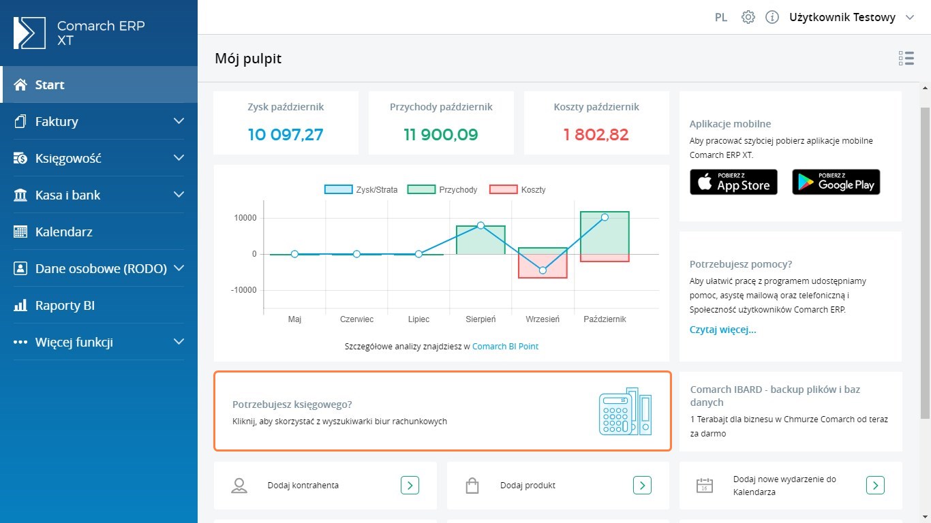Image resolution: width=931 pixels, height=523 pixels.
Task: Switch language via the PL selector
Action: 721,18
